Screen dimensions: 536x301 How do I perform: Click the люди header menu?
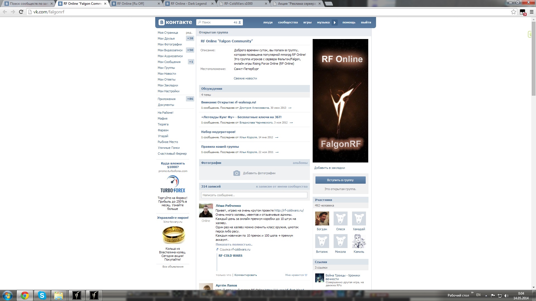[x=268, y=22]
